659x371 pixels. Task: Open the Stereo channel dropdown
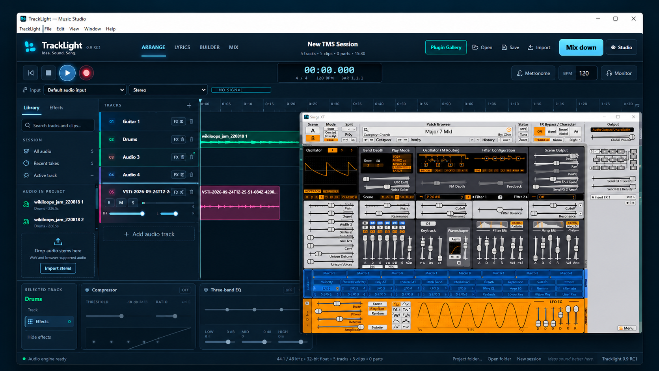click(168, 90)
